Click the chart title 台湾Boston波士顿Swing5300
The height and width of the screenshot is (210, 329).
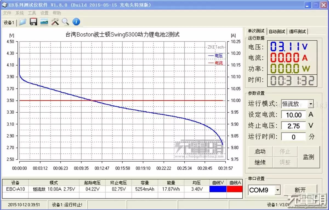pos(123,34)
